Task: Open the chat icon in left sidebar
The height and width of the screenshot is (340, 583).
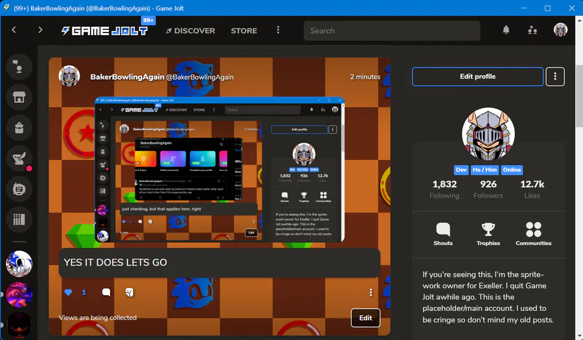Action: (19, 67)
